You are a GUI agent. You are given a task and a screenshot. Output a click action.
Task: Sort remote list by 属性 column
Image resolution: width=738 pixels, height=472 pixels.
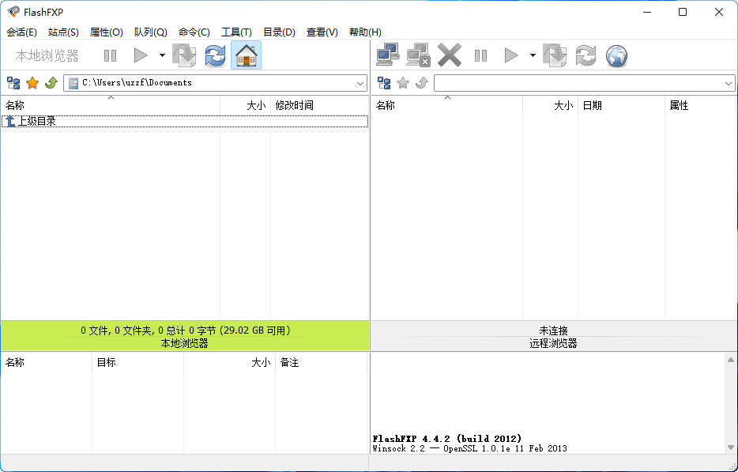tap(701, 105)
